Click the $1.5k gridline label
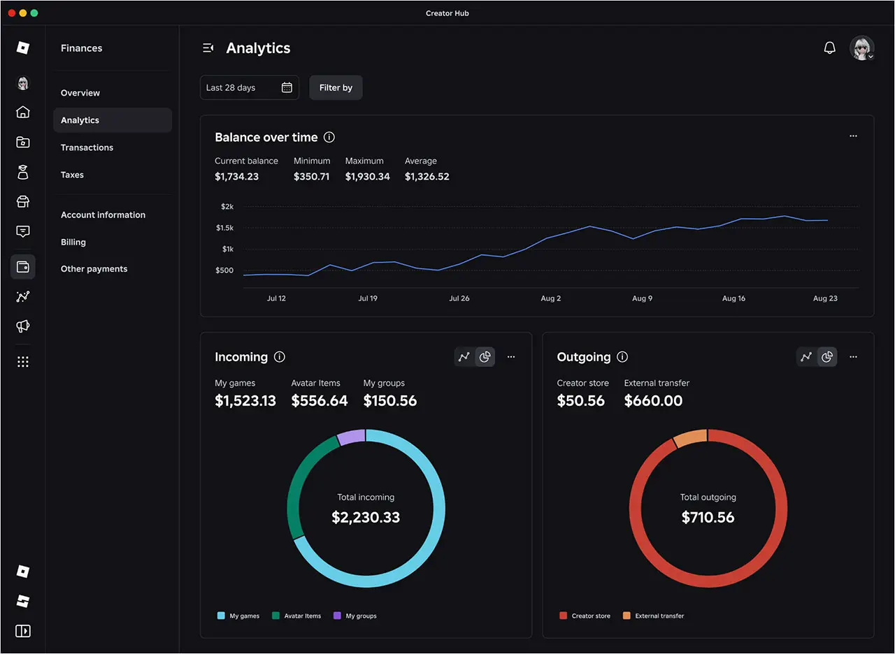Viewport: 895px width, 654px height. click(224, 228)
